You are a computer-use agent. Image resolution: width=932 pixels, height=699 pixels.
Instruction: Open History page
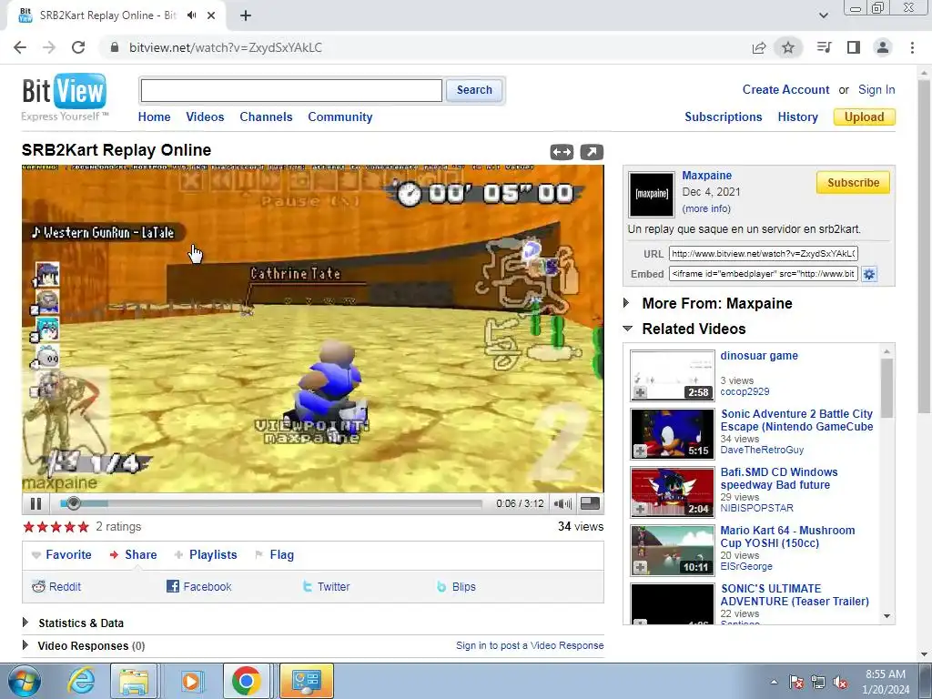[x=797, y=117]
